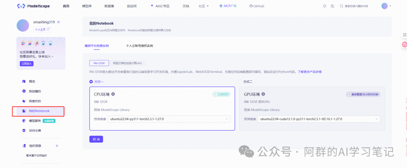
Task: Open the GitHub link
Action: click(257, 6)
